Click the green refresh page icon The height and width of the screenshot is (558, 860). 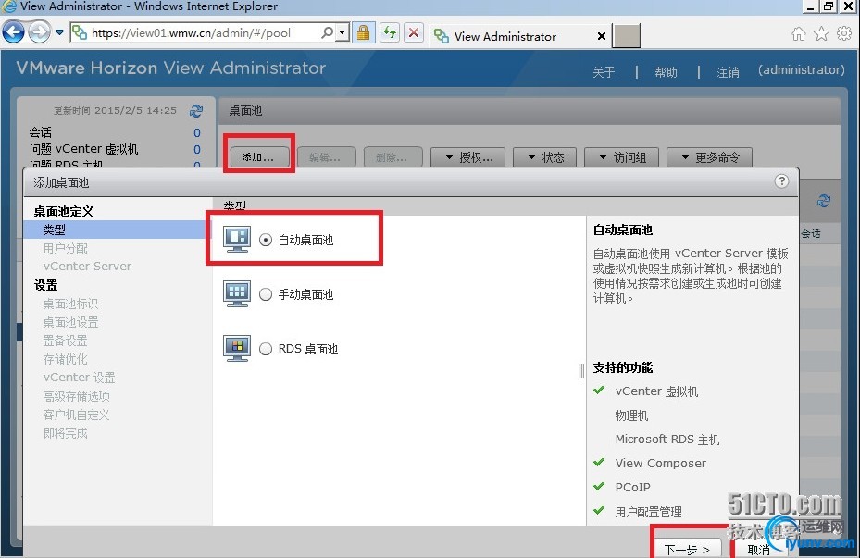click(390, 33)
